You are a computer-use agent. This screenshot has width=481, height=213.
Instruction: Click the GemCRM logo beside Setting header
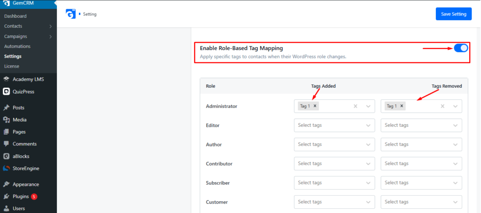[x=71, y=14]
